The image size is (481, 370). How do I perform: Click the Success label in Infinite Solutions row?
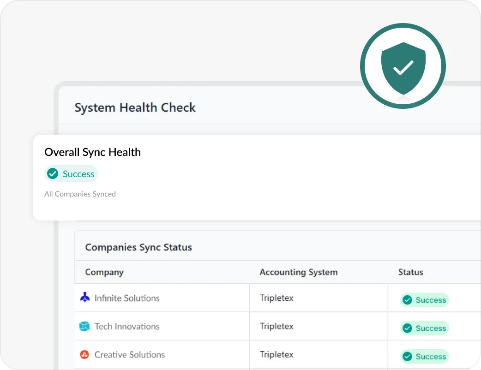[431, 300]
